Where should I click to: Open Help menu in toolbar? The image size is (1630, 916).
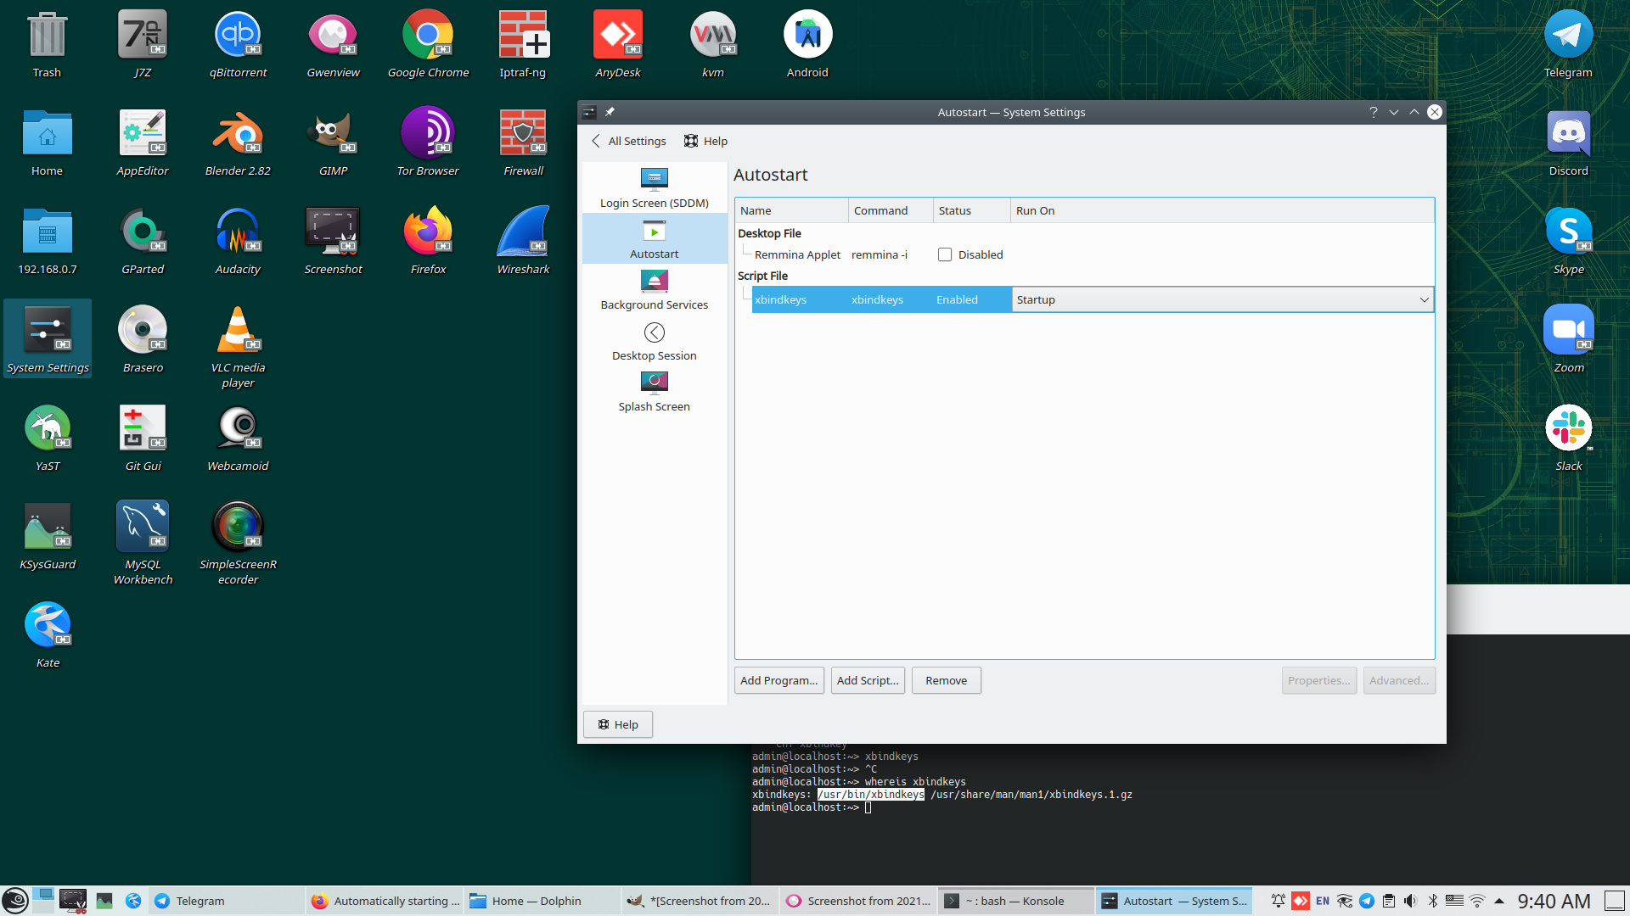[706, 141]
